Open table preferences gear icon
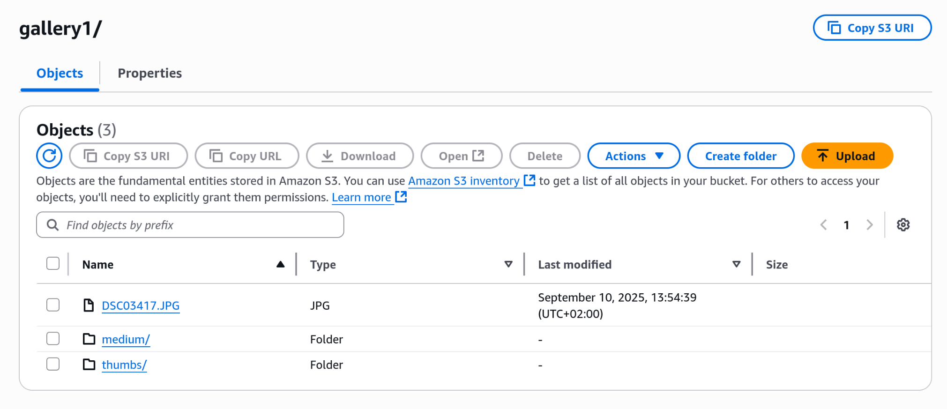The width and height of the screenshot is (947, 409). (903, 225)
